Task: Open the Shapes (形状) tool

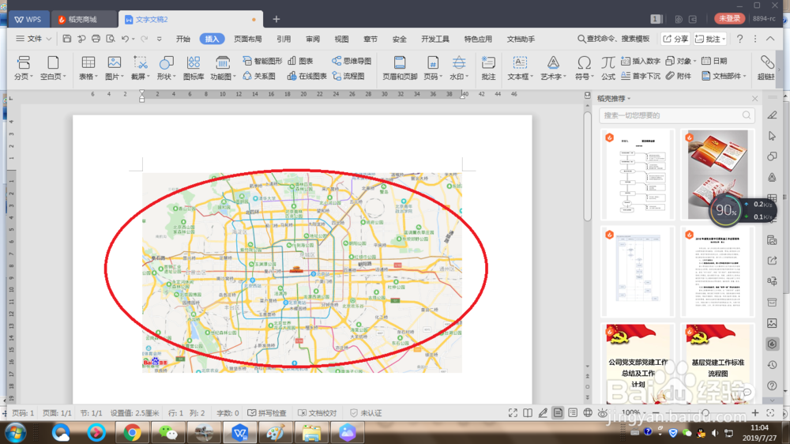Action: pos(166,67)
